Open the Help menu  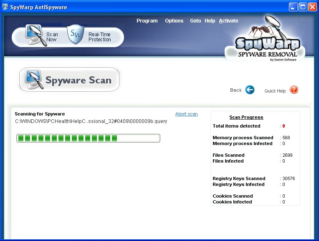(210, 21)
